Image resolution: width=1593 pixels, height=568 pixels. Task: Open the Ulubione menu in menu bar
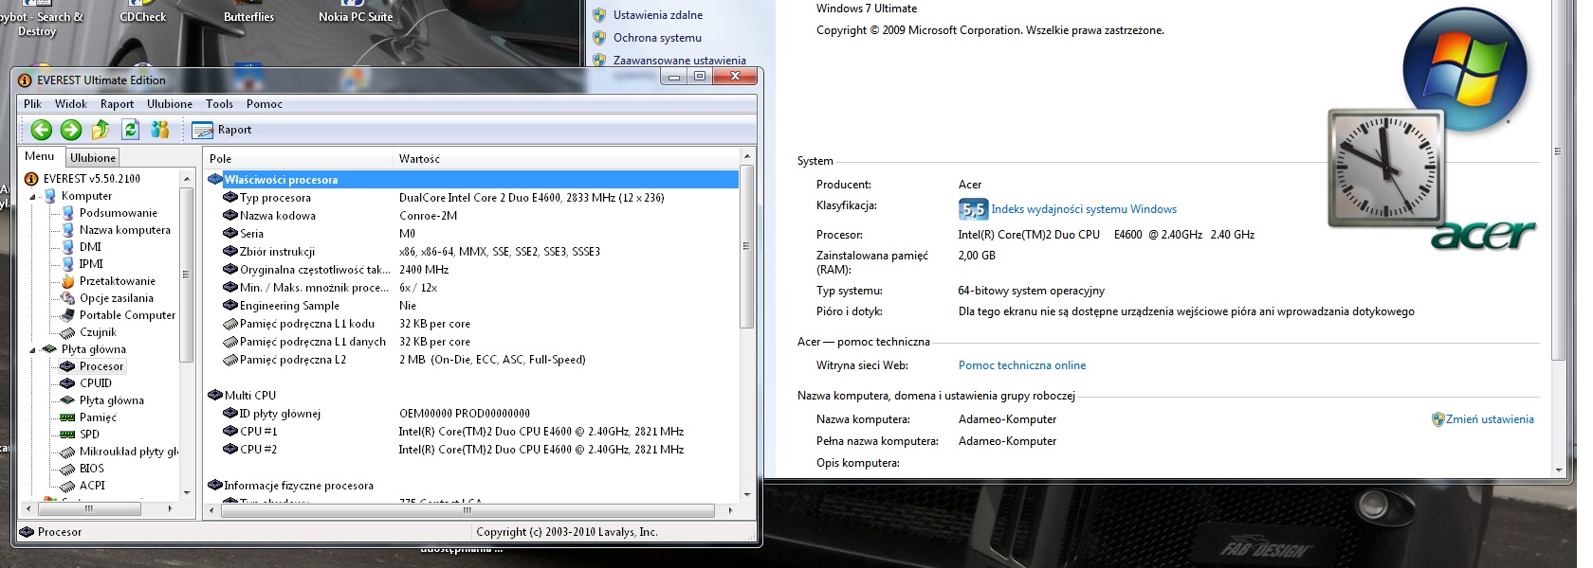(170, 104)
